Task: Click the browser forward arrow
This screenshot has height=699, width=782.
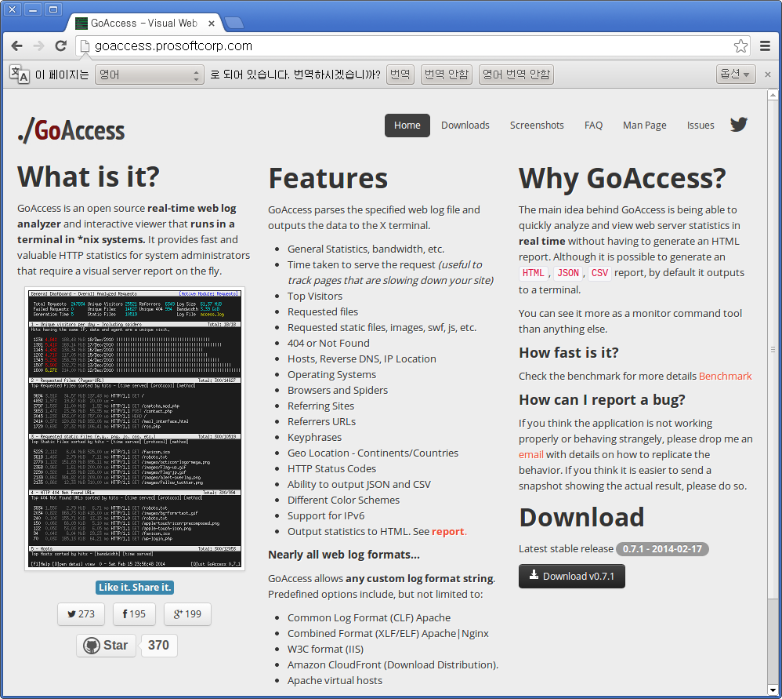Action: [x=38, y=46]
